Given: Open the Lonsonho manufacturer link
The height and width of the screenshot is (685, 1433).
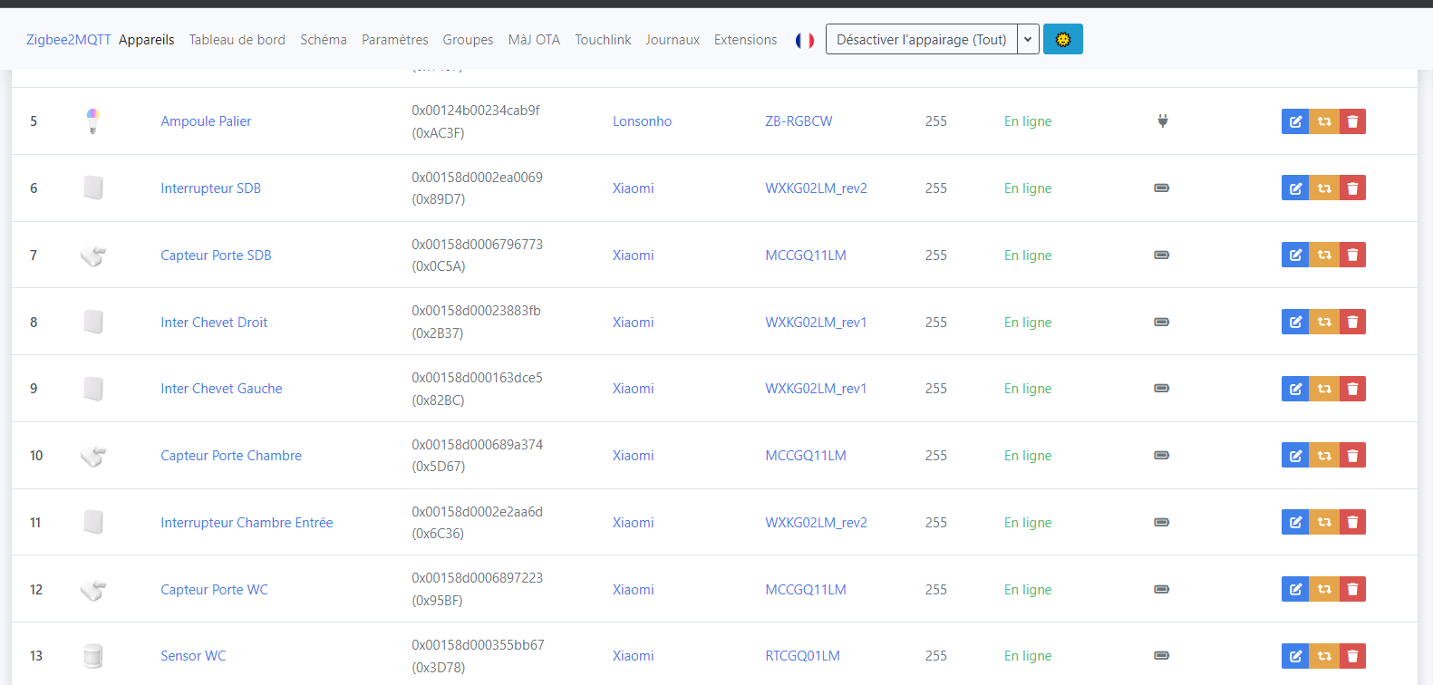Looking at the screenshot, I should click(x=642, y=121).
